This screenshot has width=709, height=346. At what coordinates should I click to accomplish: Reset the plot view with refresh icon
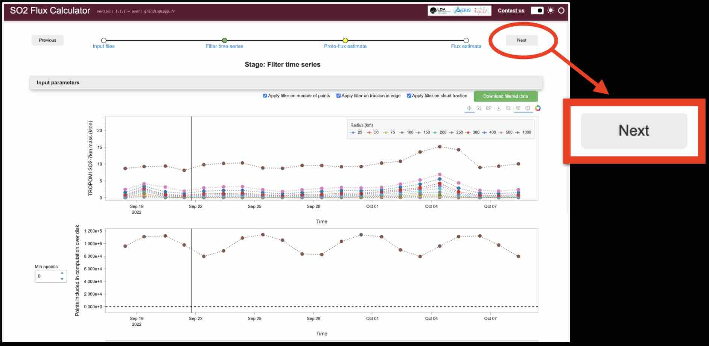508,108
